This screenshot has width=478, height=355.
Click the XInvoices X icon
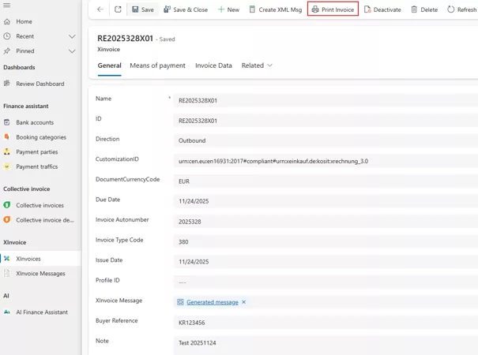[6, 259]
